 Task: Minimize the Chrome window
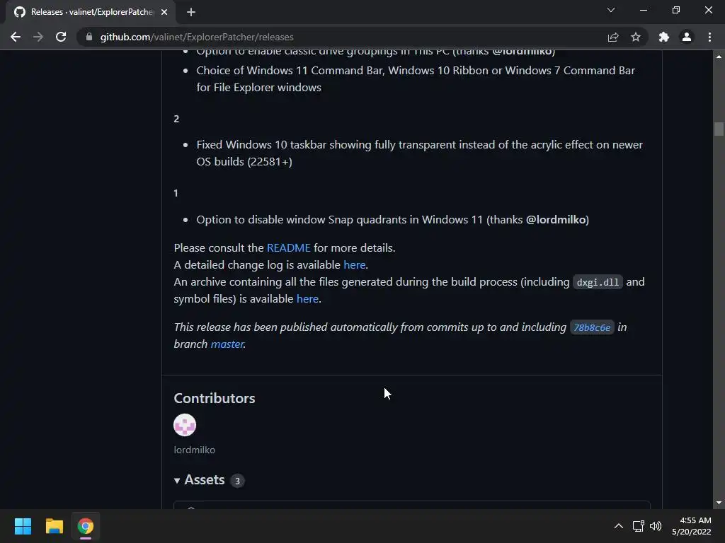click(643, 10)
